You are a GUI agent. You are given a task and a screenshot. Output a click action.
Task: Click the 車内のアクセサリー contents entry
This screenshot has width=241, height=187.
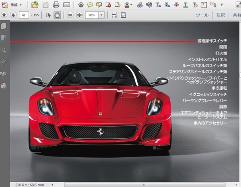[210, 123]
